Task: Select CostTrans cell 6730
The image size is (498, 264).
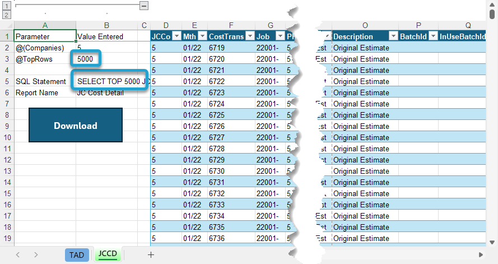Action: point(231,171)
